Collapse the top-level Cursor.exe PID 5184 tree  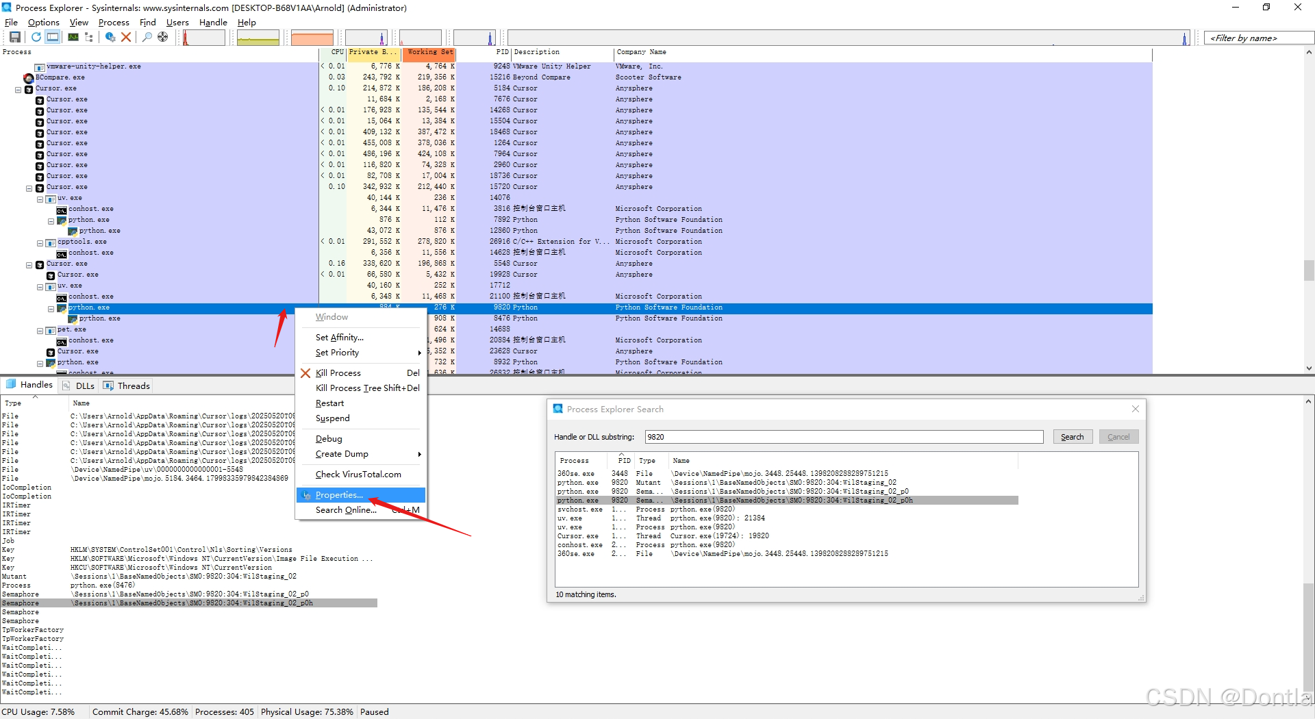(x=18, y=90)
